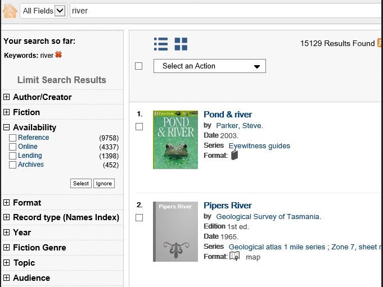Switch to list view layout
This screenshot has width=383, height=287.
click(x=161, y=44)
